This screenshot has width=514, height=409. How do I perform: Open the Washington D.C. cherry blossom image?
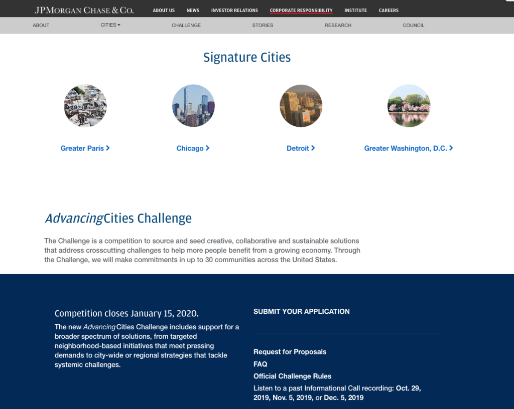[x=409, y=106]
